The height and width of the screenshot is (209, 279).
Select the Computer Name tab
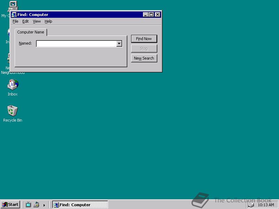[x=31, y=32]
